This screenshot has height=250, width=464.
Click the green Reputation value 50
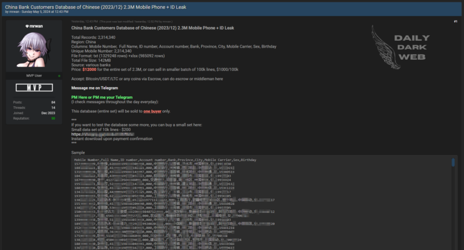click(x=53, y=119)
